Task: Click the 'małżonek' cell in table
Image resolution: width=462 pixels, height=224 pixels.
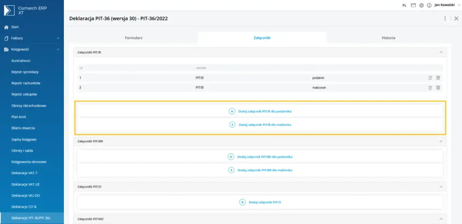Action: click(319, 88)
